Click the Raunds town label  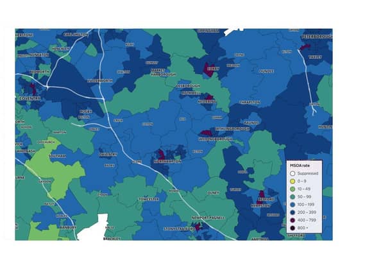[251, 123]
